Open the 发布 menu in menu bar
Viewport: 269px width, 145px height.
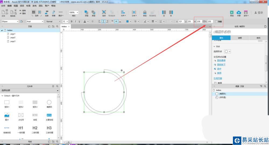click(x=34, y=6)
